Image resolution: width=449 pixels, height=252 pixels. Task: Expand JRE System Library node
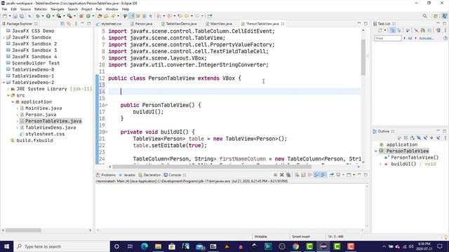point(8,89)
